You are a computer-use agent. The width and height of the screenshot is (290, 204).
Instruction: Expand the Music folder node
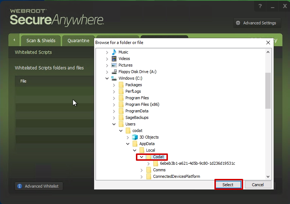pos(107,52)
